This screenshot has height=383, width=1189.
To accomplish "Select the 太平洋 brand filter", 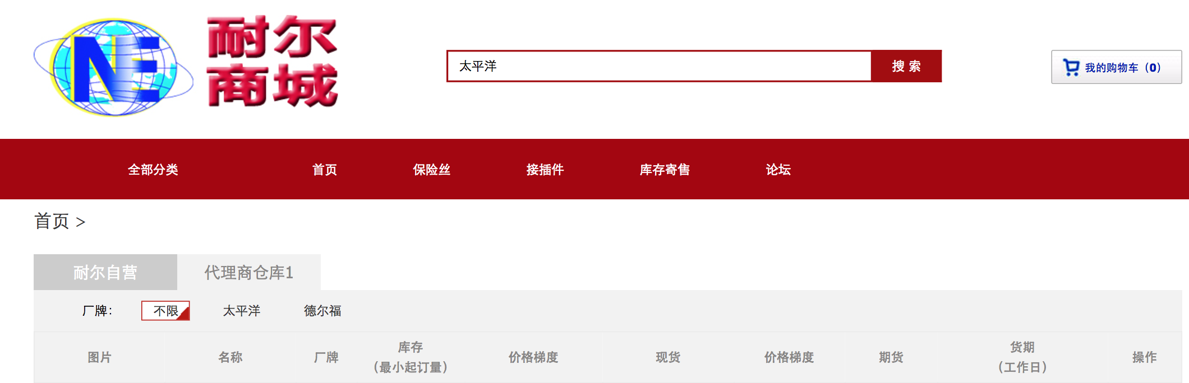I will [x=242, y=311].
